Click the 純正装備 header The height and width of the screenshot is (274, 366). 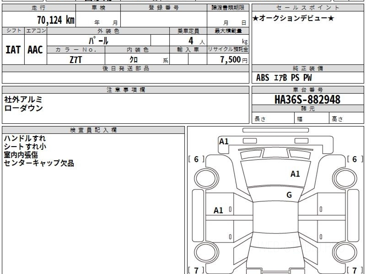click(x=308, y=68)
